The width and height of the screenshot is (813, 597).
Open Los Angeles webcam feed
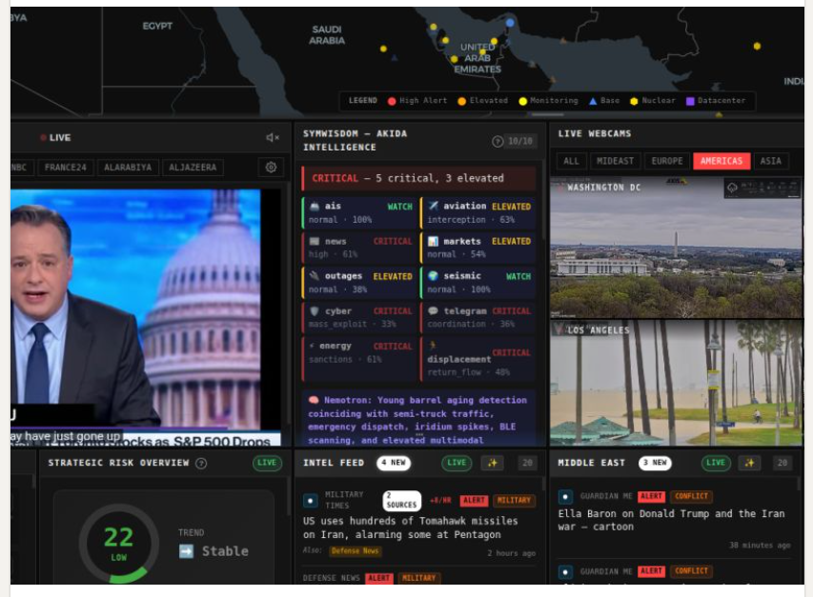676,383
